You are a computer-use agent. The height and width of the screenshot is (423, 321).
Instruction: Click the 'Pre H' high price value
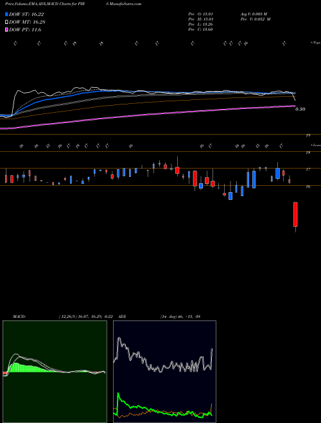(x=207, y=19)
